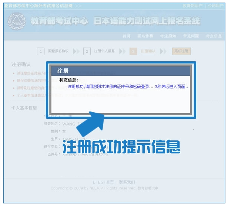Click the 个人基本信息 section heading
This screenshot has height=206, width=228.
pyautogui.click(x=24, y=108)
